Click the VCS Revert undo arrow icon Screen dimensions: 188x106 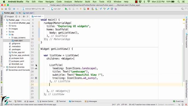[115, 9]
